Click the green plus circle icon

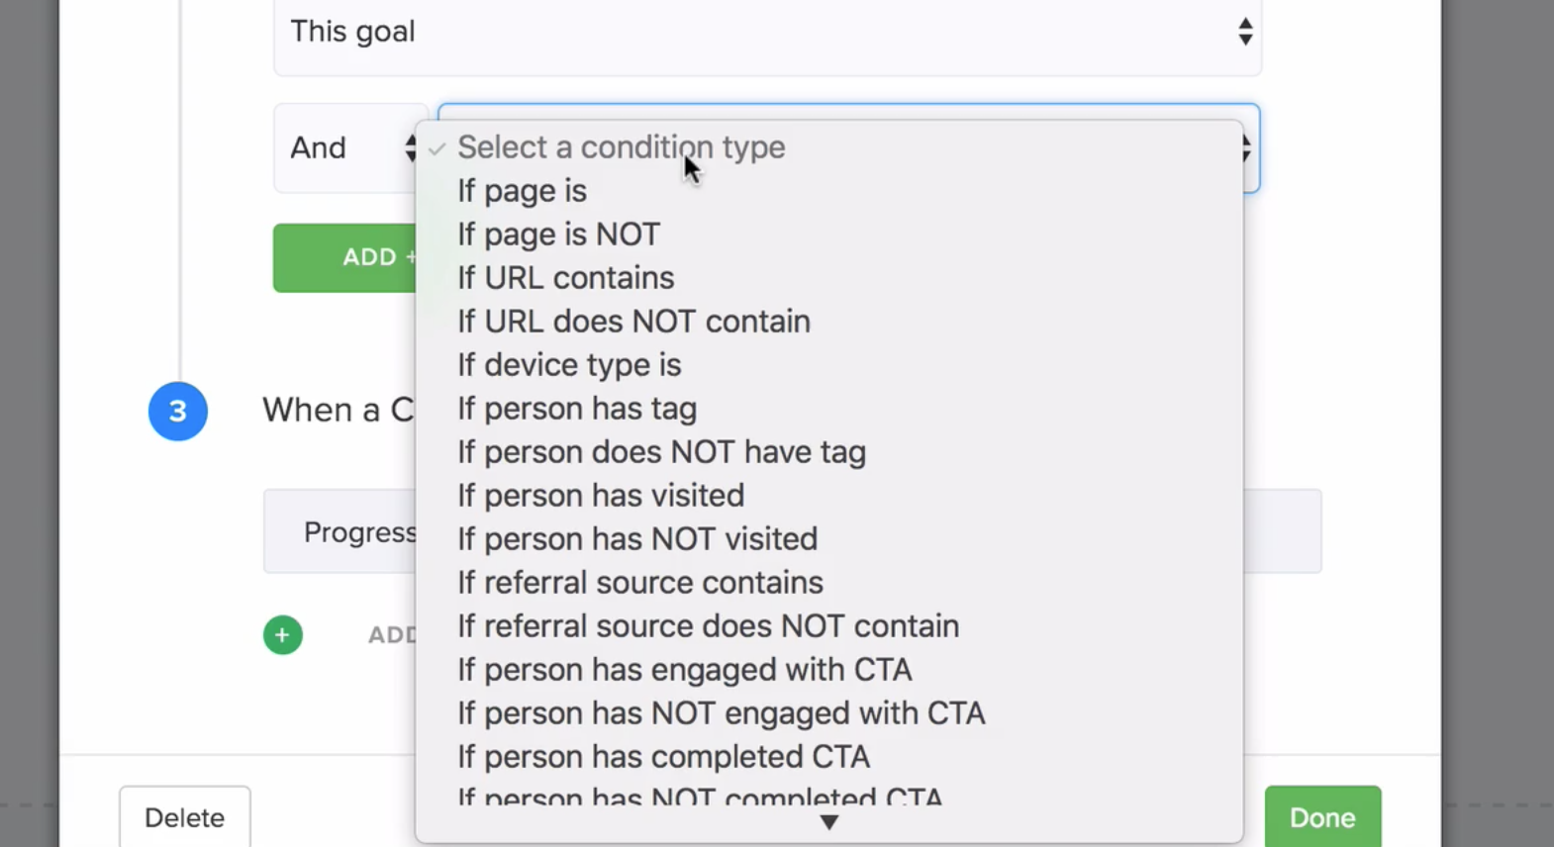(282, 635)
